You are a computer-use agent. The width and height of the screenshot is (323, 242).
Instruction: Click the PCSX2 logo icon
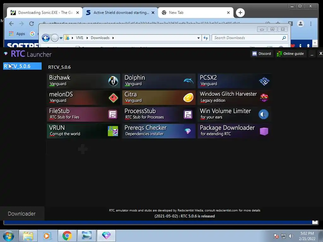coord(264,81)
